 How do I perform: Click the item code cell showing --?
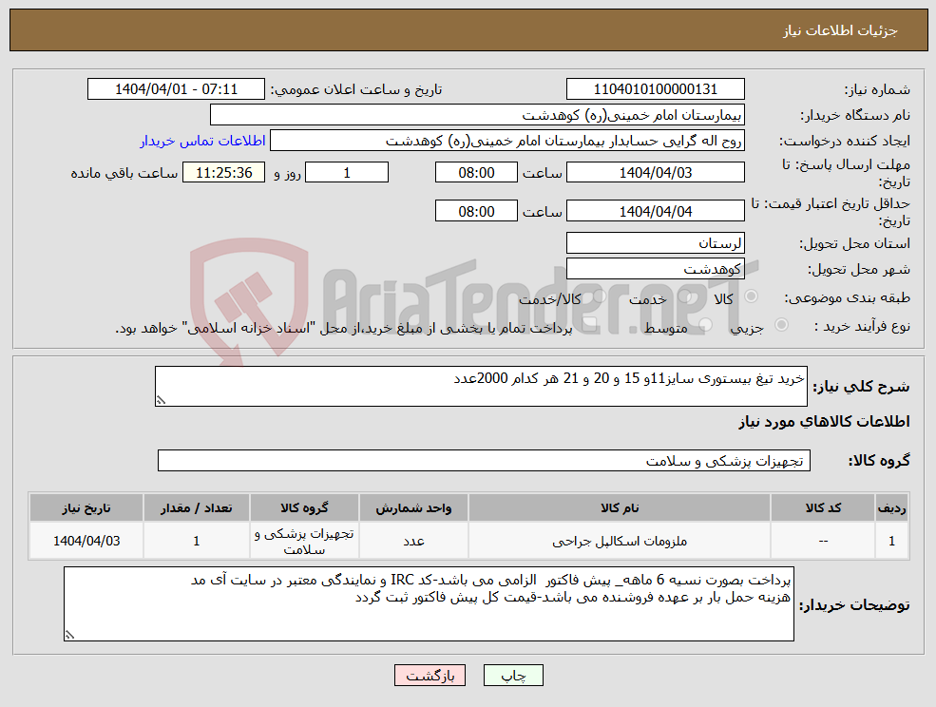[x=823, y=541]
